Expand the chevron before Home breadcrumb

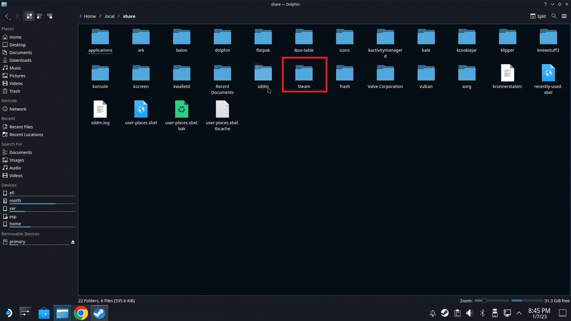point(81,16)
